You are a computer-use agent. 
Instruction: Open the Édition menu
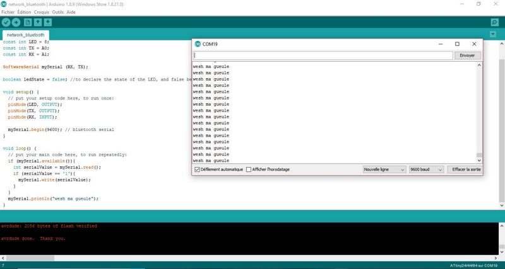pyautogui.click(x=24, y=12)
